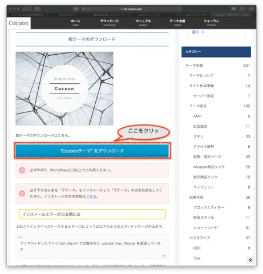Click the PHP7, WordPress5.3 requirement notice text
This screenshot has width=263, height=274.
71,170
